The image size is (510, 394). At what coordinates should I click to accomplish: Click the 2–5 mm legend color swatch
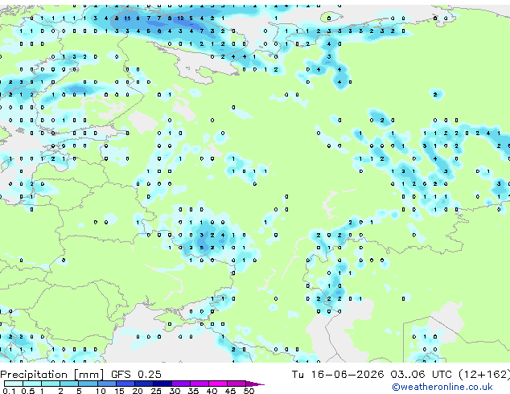69,384
